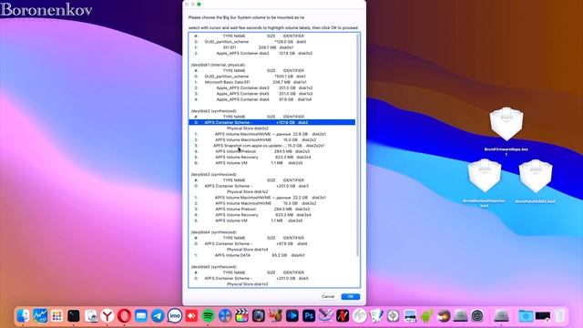Select the APFS Volume VM disk2s5 row

pos(271,163)
